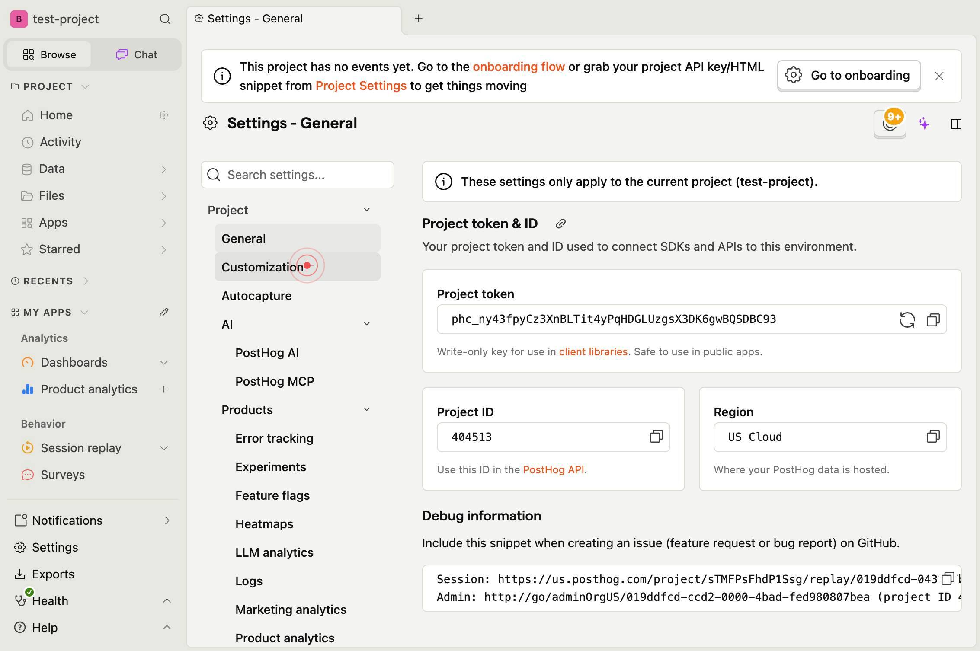Copy the debug information snippet
The height and width of the screenshot is (651, 980).
948,578
